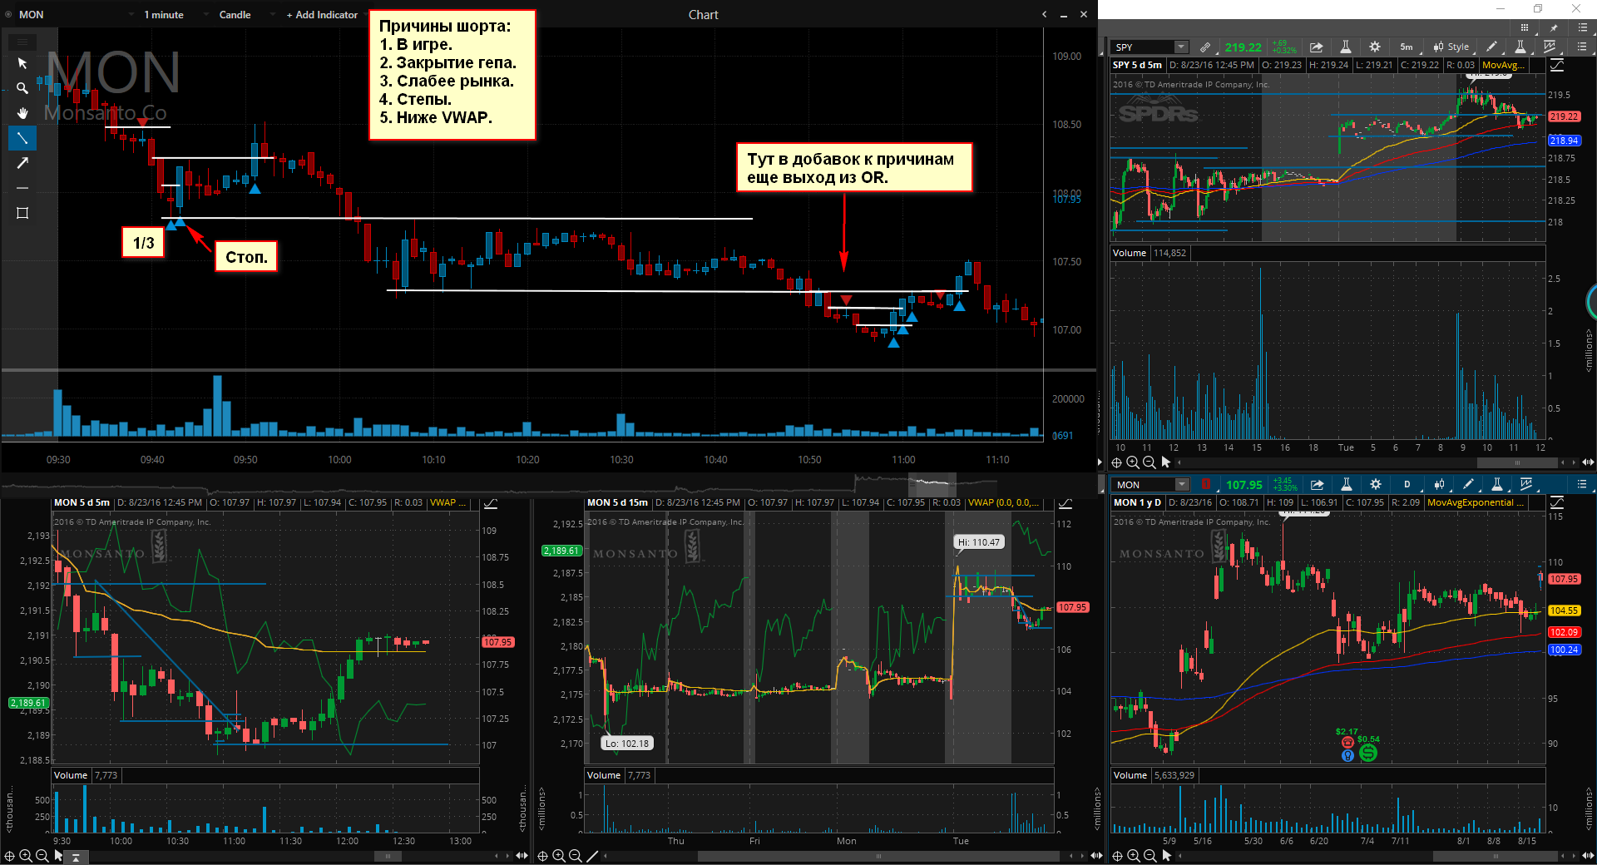Click the MON 5m chart horizontal scrollbar thumb
1597x865 pixels.
[x=387, y=856]
